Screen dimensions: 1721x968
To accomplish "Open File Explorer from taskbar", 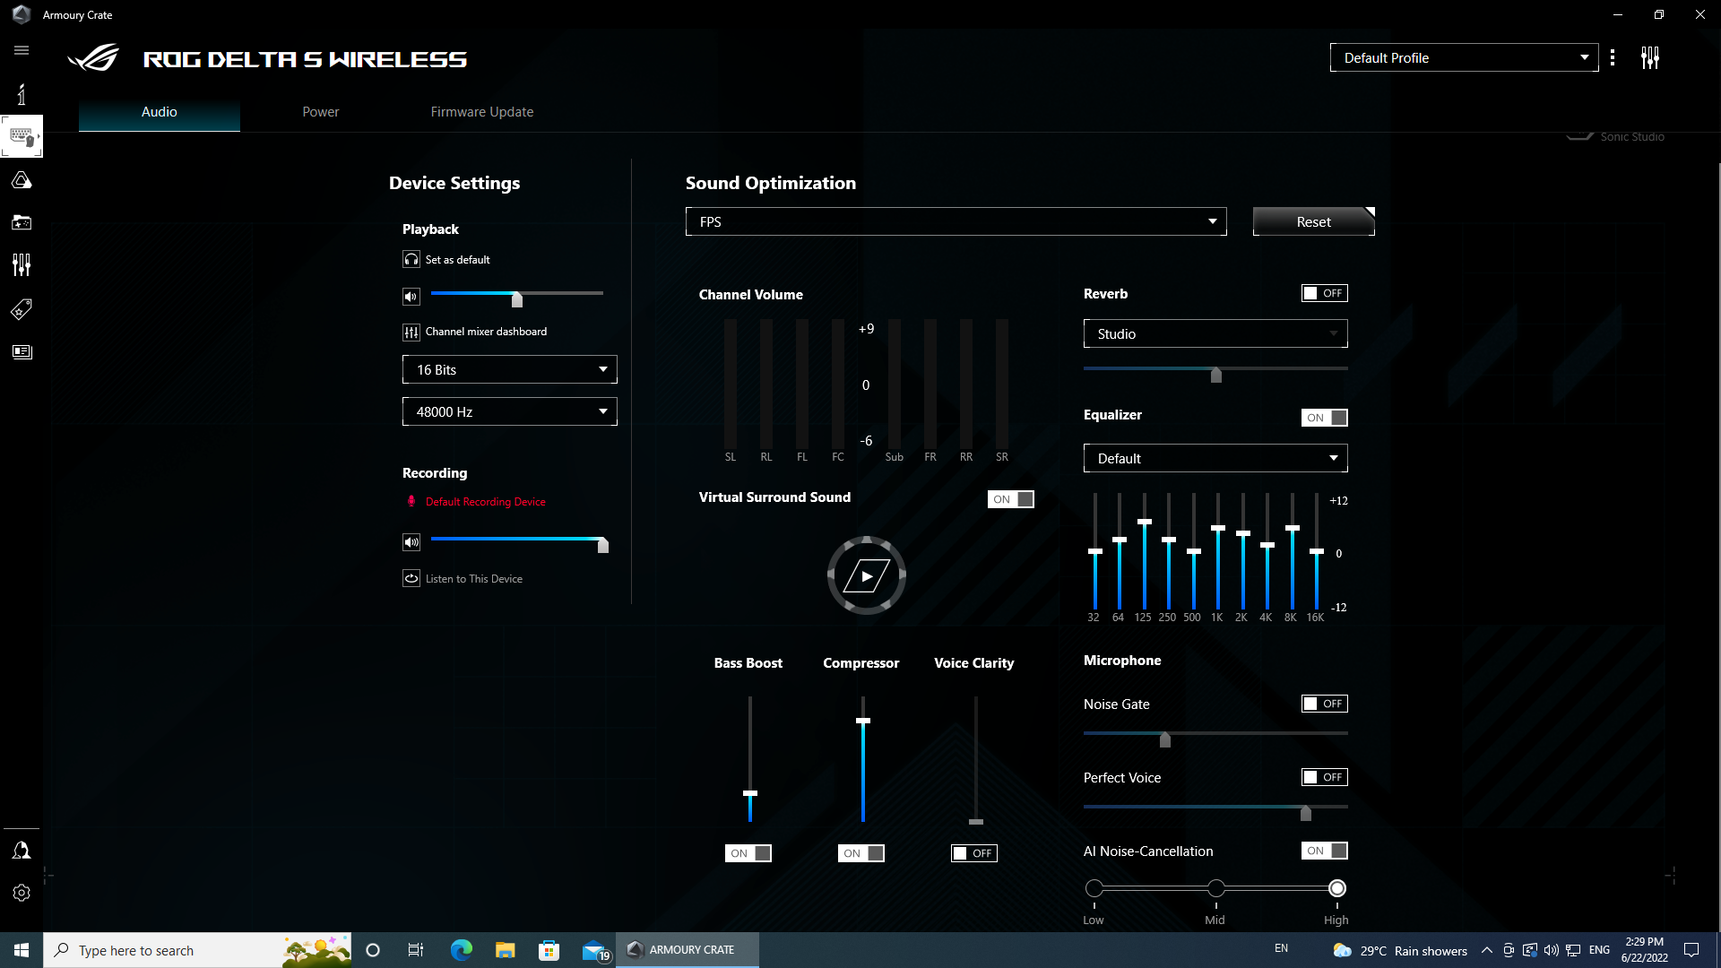I will point(506,950).
